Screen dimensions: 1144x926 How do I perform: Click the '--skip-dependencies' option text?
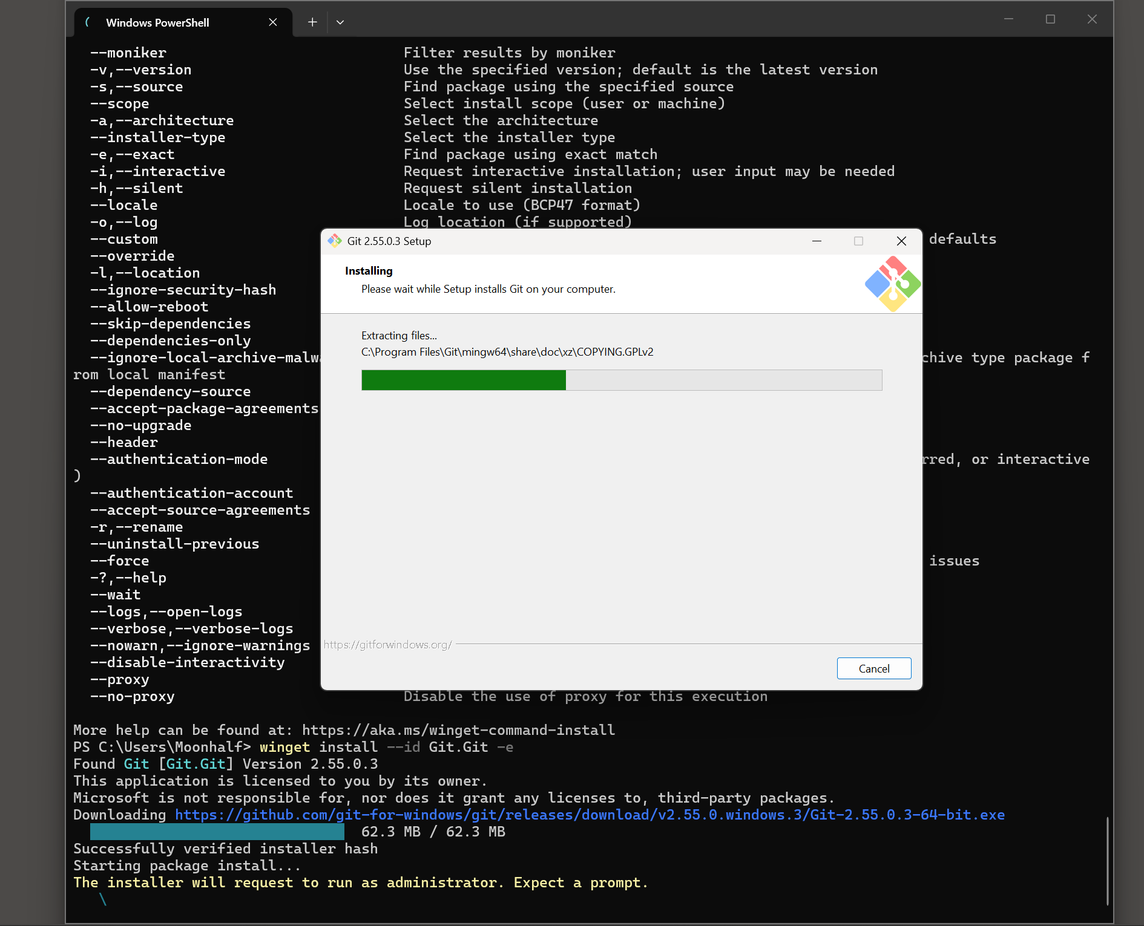click(x=171, y=324)
